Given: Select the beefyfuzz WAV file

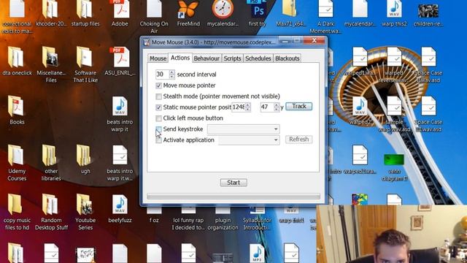Looking at the screenshot, I should click(x=120, y=208).
